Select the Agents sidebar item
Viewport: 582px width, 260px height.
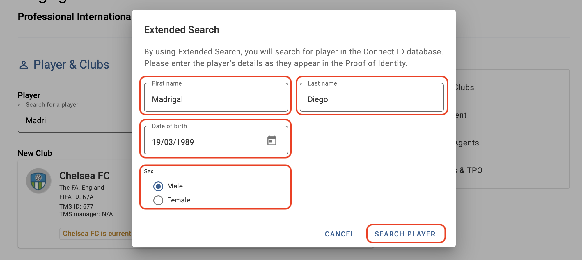(467, 143)
